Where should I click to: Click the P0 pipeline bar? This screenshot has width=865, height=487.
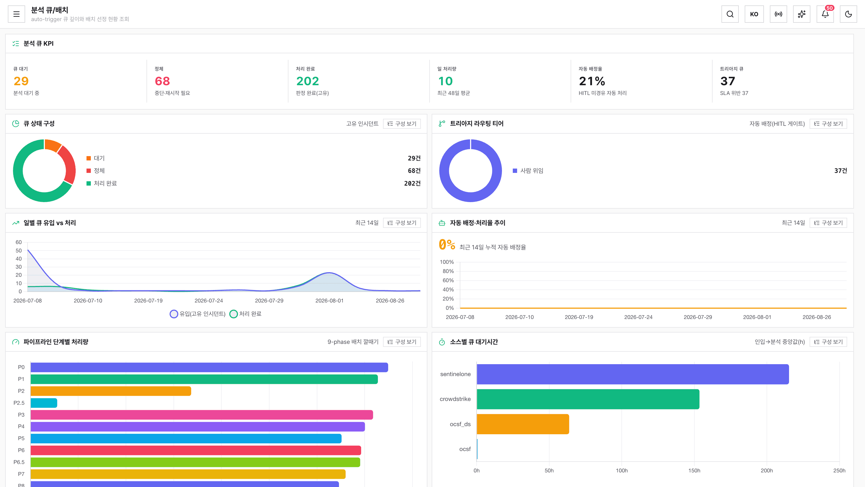[209, 367]
